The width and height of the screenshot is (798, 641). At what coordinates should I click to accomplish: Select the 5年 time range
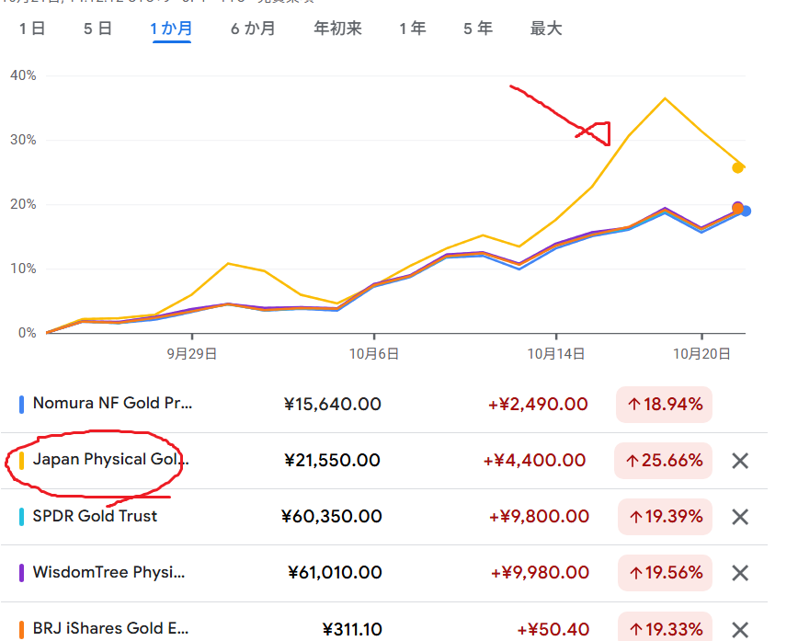click(x=478, y=29)
